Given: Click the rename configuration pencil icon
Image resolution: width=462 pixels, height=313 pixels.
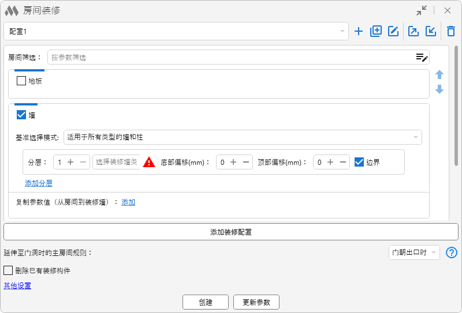Looking at the screenshot, I should coord(394,32).
